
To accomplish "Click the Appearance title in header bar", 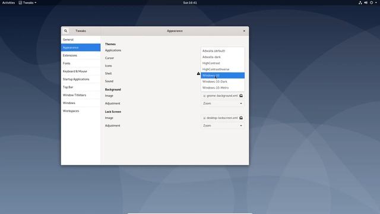I will tap(175, 31).
